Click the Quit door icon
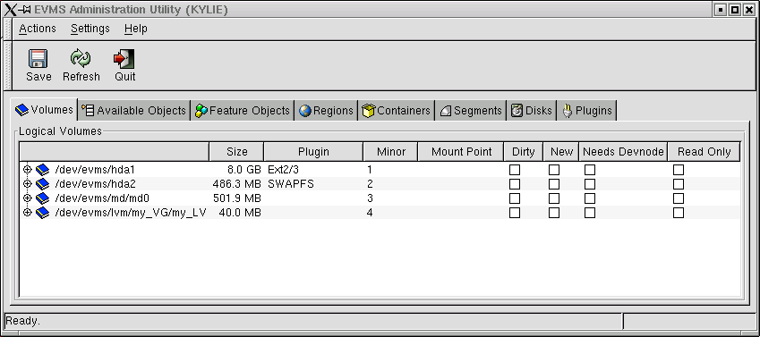The height and width of the screenshot is (337, 760). point(124,59)
